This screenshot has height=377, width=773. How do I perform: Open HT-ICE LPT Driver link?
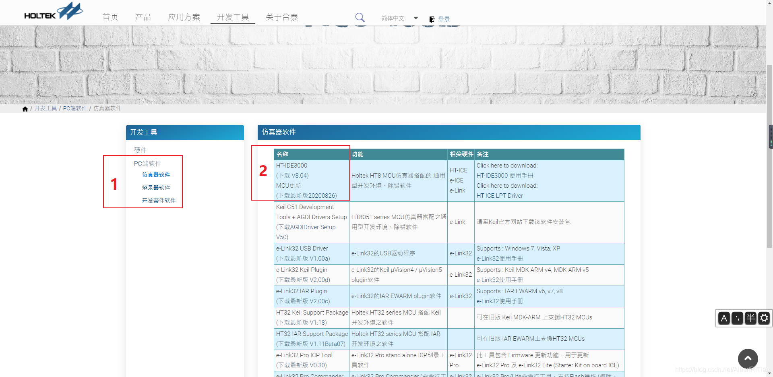click(500, 196)
